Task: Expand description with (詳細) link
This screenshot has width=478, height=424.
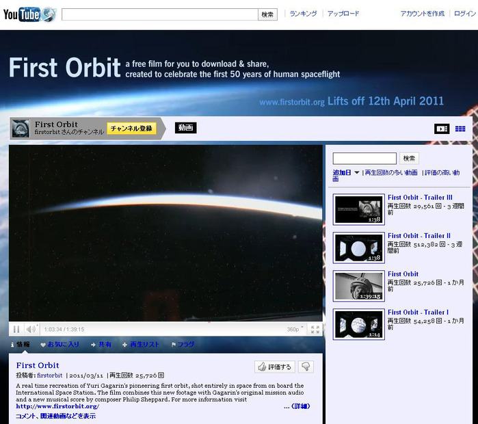Action: [x=301, y=406]
